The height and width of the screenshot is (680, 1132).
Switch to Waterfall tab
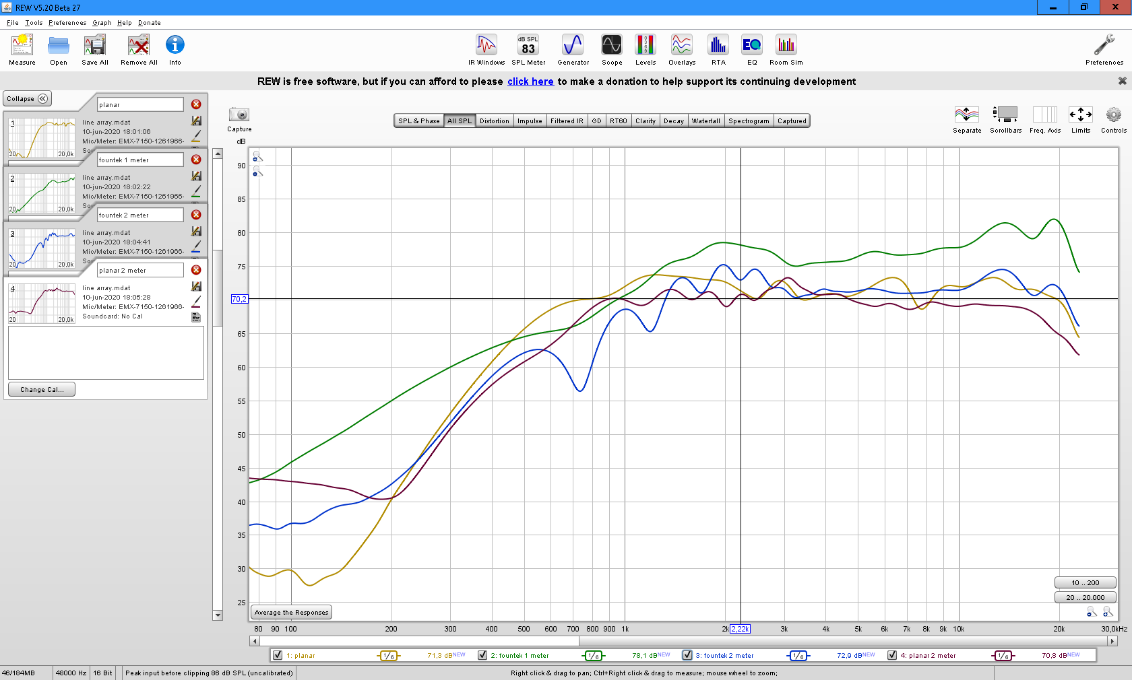[x=706, y=121]
